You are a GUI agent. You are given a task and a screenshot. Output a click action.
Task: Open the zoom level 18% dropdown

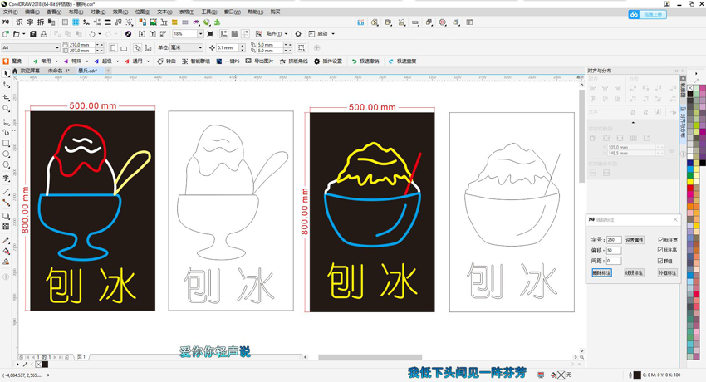[x=200, y=34]
